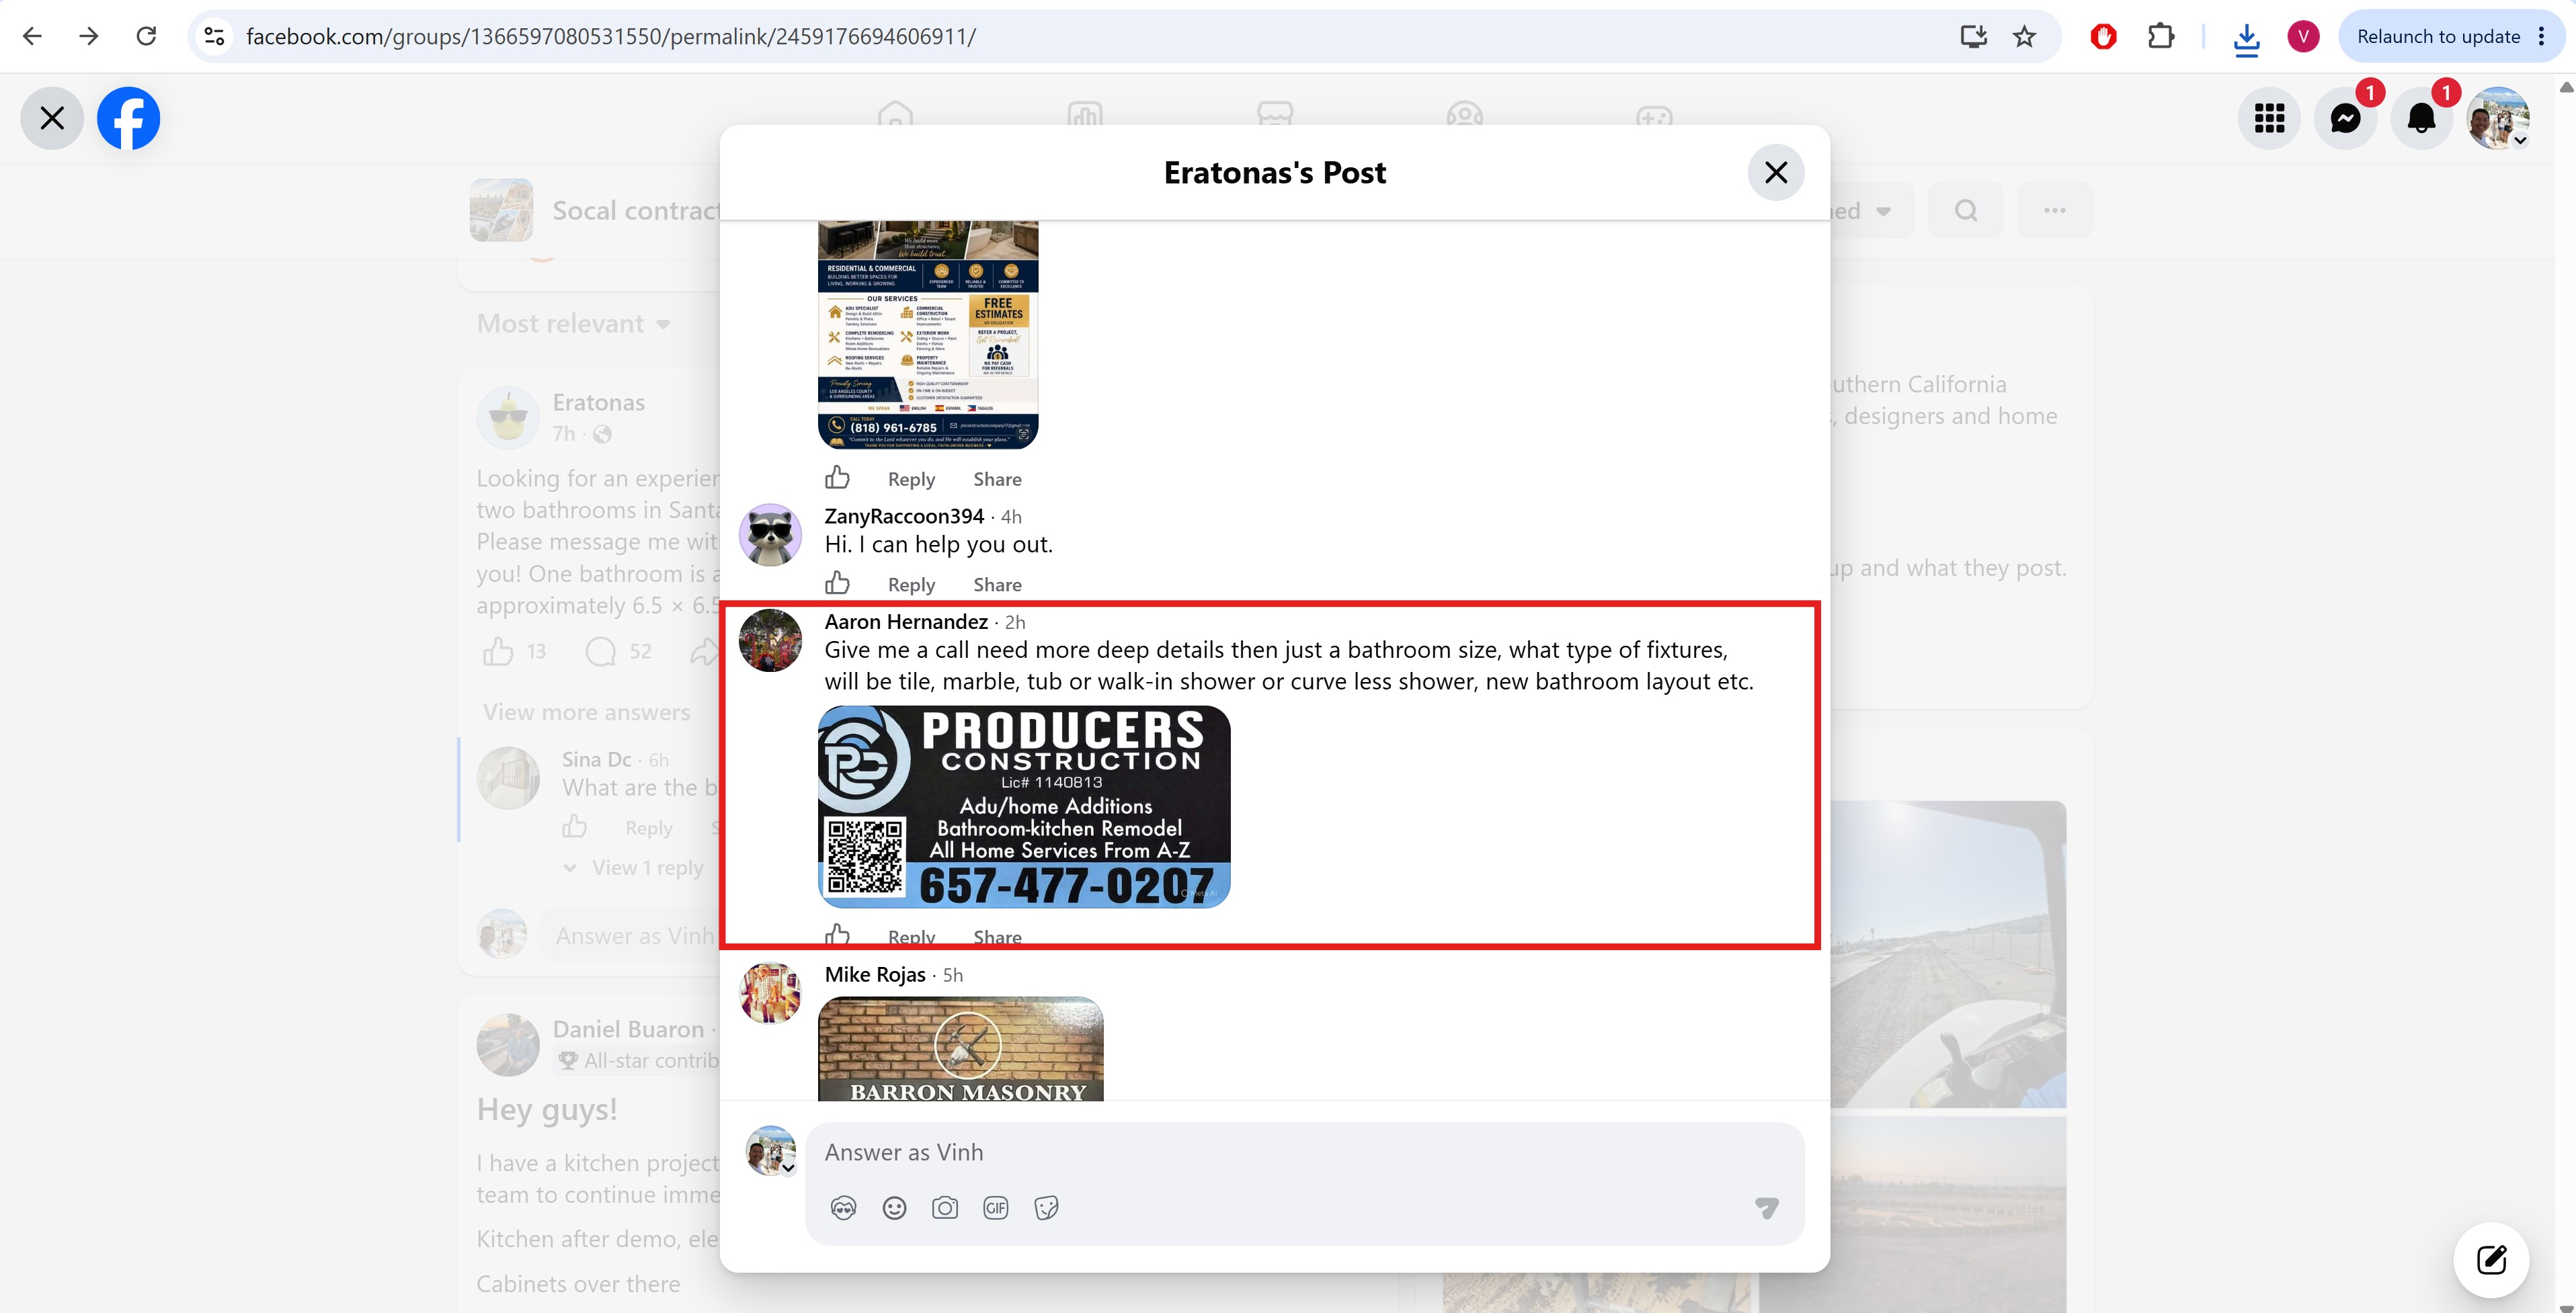
Task: Open Eratonas's profile in background post
Action: [598, 402]
